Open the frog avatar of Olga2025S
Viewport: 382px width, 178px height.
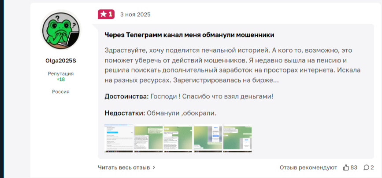point(61,30)
